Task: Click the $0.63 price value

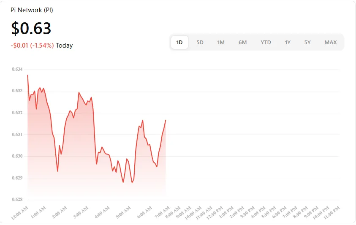Action: (x=31, y=28)
